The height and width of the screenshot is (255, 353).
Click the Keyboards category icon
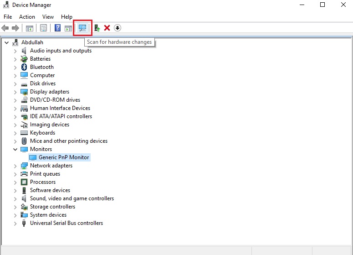(24, 133)
